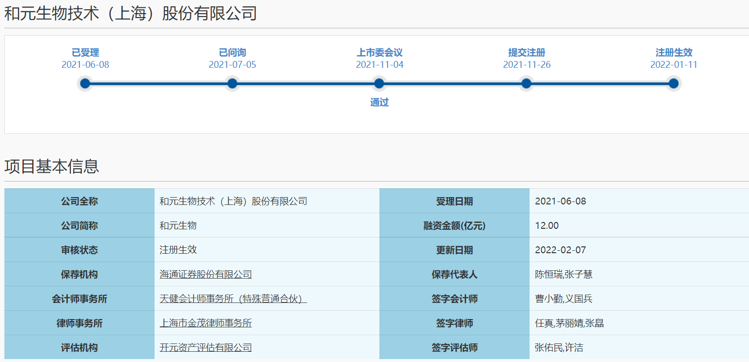Image resolution: width=749 pixels, height=362 pixels.
Task: Click the 公司简称 header cell
Action: 79,225
